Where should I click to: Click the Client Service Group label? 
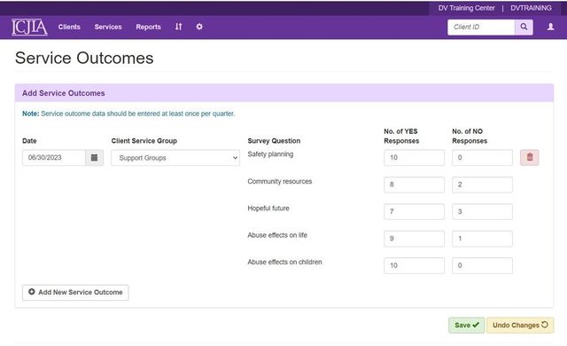point(144,141)
